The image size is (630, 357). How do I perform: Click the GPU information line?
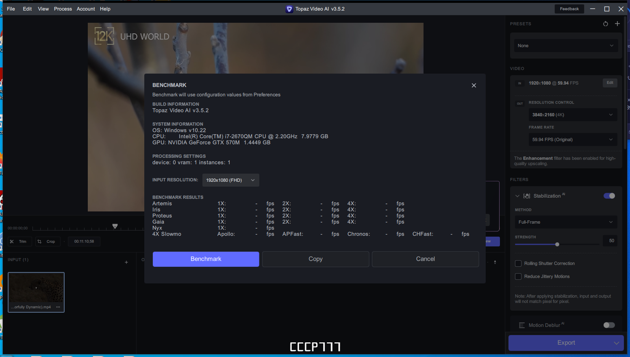click(211, 143)
